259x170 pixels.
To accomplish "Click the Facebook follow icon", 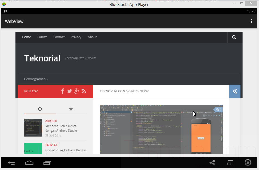I will 63,91.
